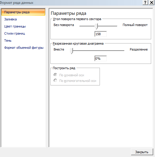
Task: Click the Формат ряда данных title bar
Action: pyautogui.click(x=70, y=3)
